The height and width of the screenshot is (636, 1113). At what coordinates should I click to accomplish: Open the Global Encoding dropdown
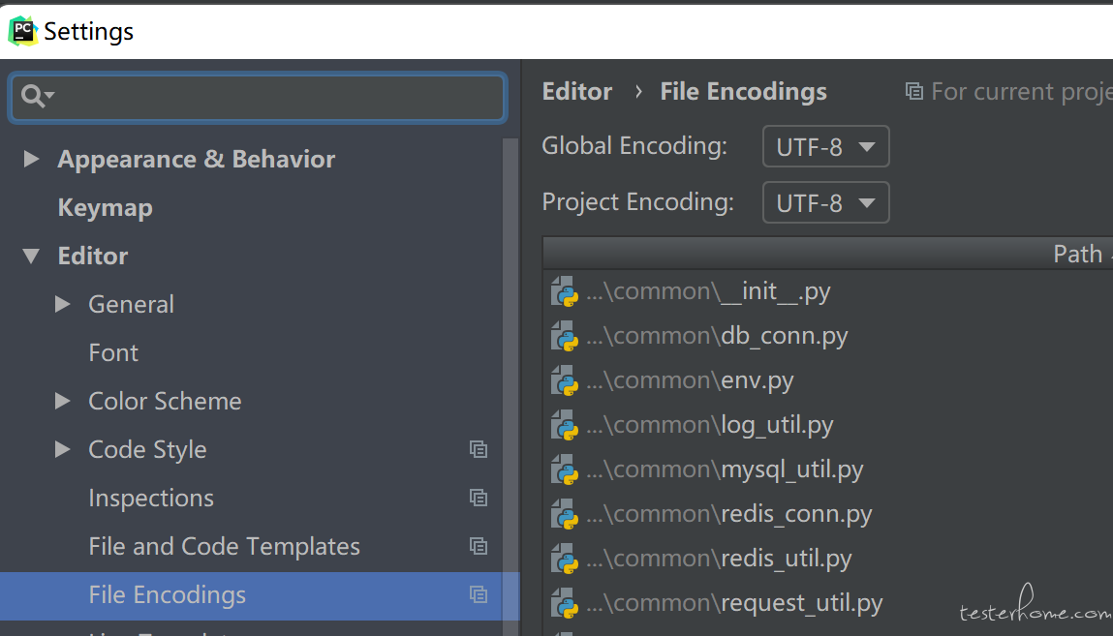click(x=825, y=147)
